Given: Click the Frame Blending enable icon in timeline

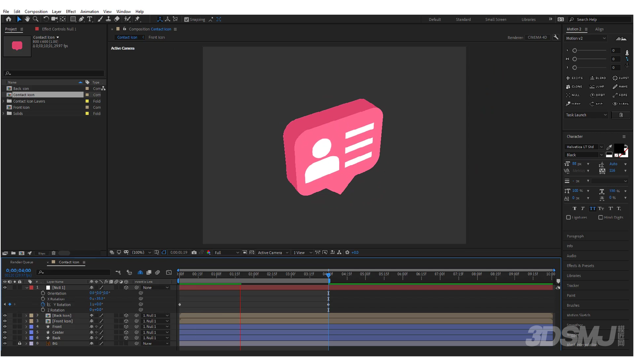Looking at the screenshot, I should (149, 273).
